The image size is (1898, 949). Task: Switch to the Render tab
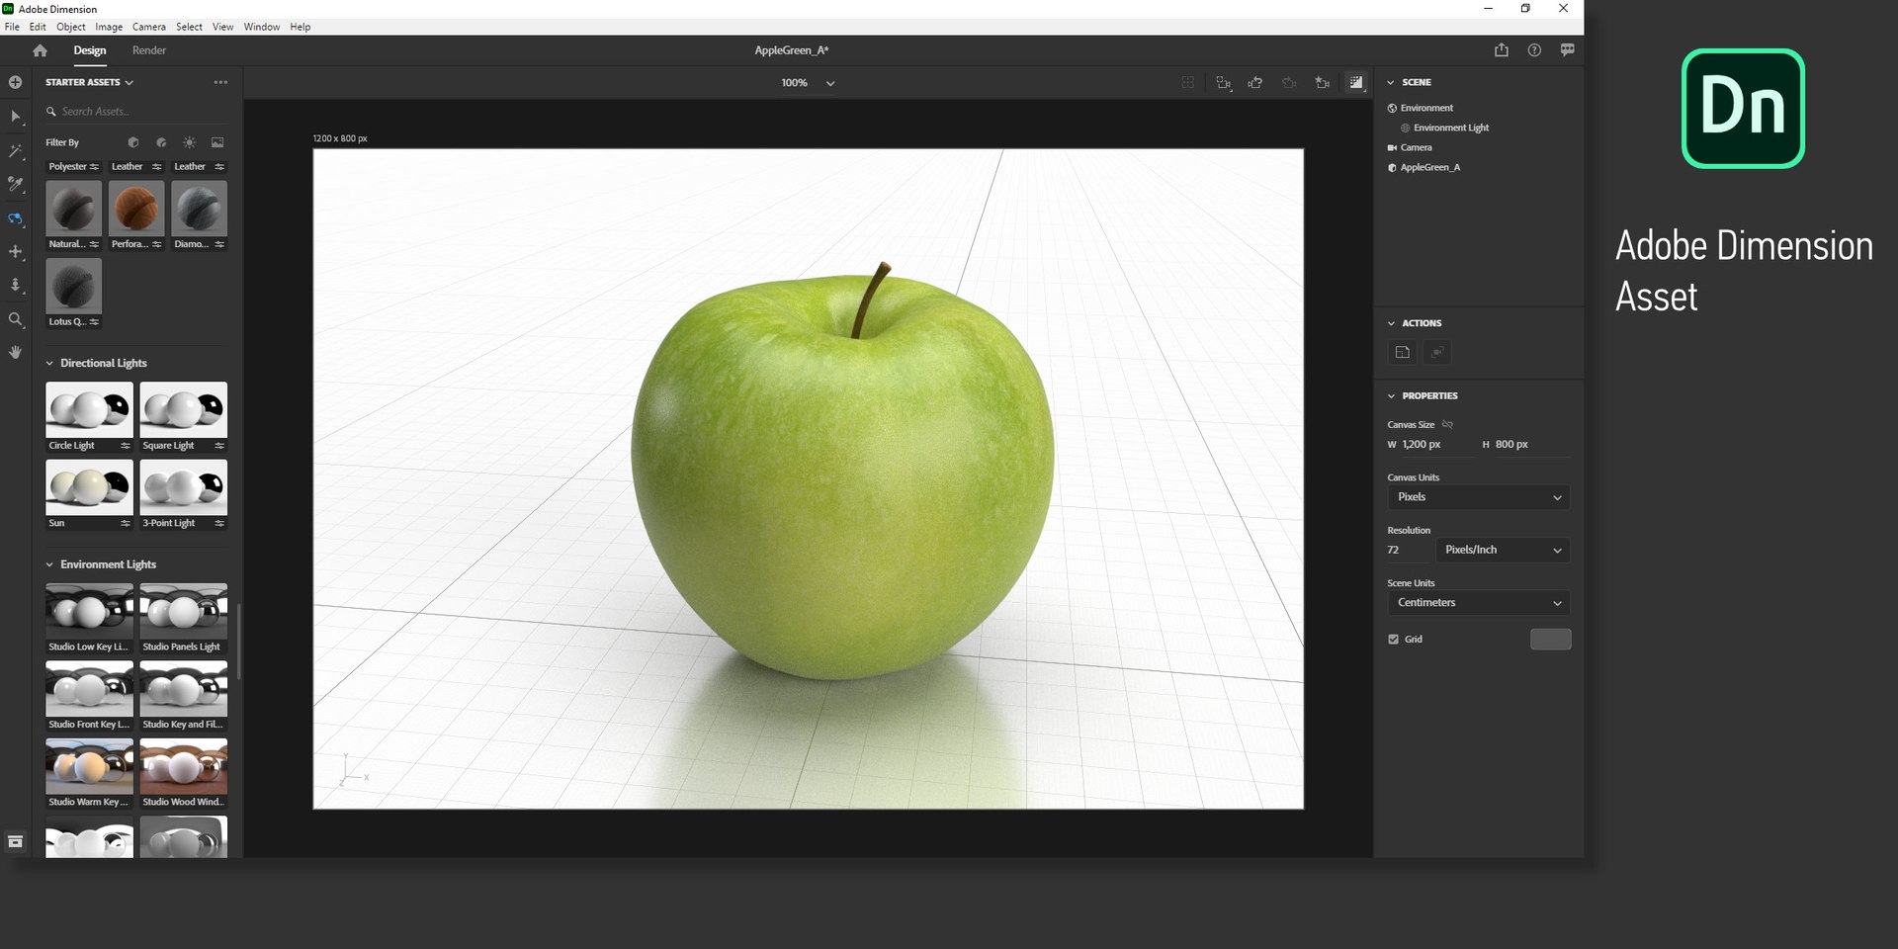149,50
